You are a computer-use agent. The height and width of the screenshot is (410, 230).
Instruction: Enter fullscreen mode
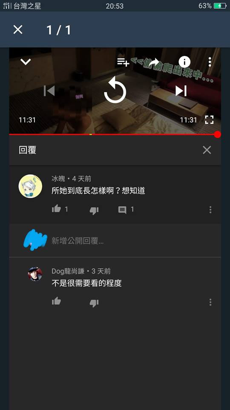[x=209, y=120]
